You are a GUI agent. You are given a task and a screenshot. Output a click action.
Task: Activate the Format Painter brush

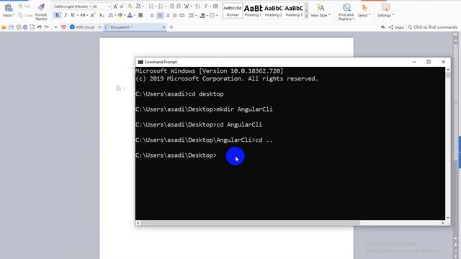coord(41,7)
